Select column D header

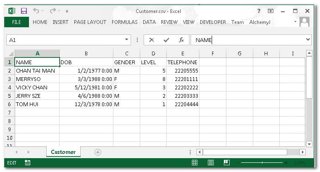point(153,54)
